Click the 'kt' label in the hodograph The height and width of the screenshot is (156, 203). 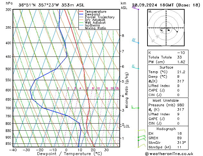pyautogui.click(x=150, y=12)
